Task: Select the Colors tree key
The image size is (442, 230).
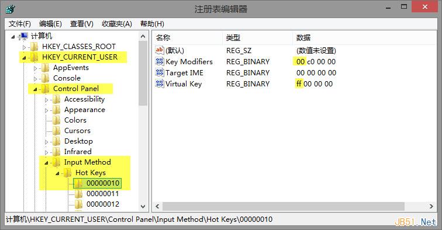Action: click(75, 120)
